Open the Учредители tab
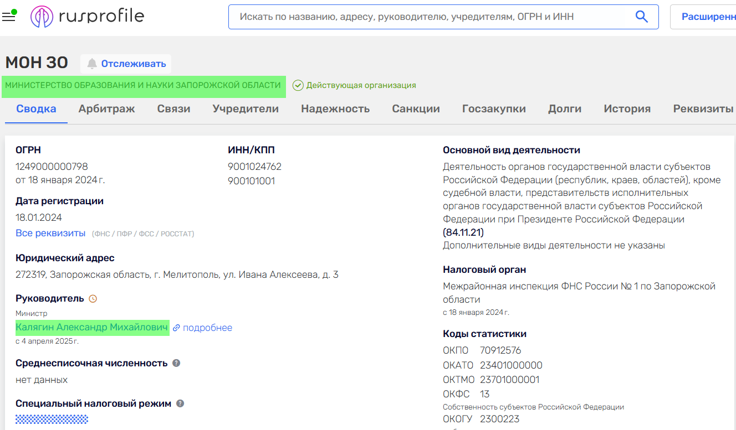The height and width of the screenshot is (430, 736). (246, 109)
